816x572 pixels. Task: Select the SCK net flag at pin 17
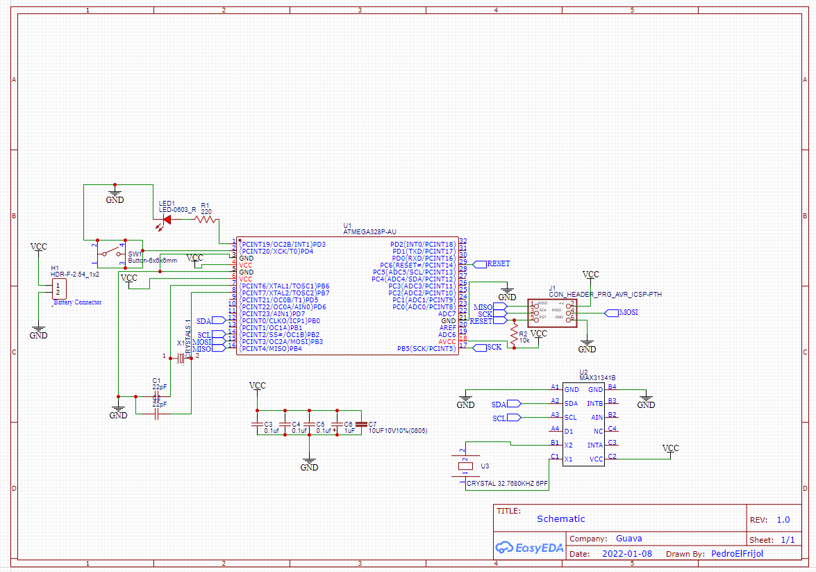[488, 347]
